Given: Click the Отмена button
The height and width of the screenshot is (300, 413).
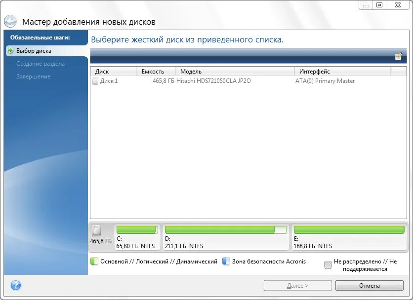Looking at the screenshot, I should pos(369,286).
